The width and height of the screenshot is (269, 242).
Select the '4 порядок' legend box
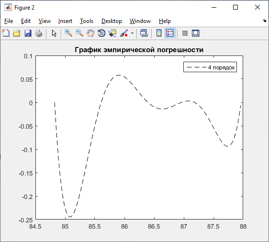click(210, 67)
